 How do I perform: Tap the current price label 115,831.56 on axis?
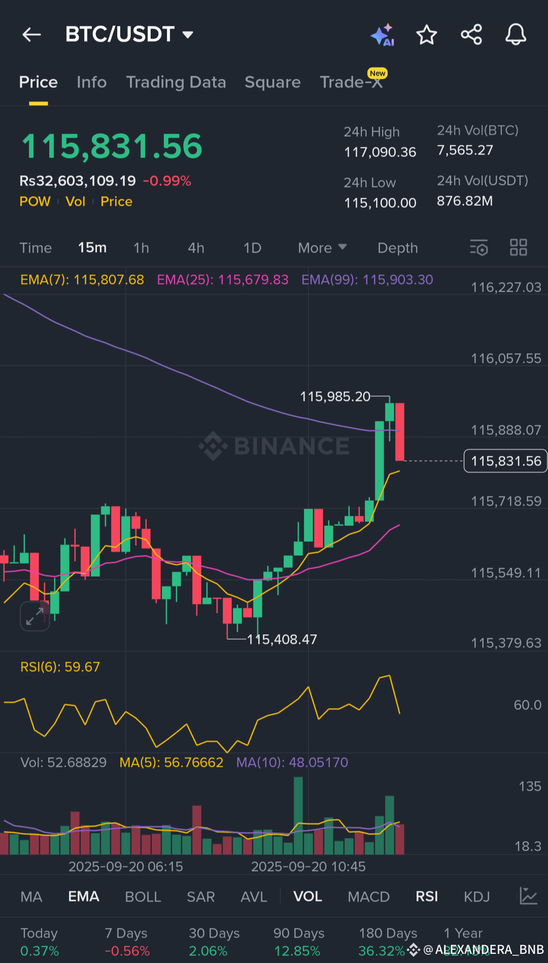tap(505, 461)
